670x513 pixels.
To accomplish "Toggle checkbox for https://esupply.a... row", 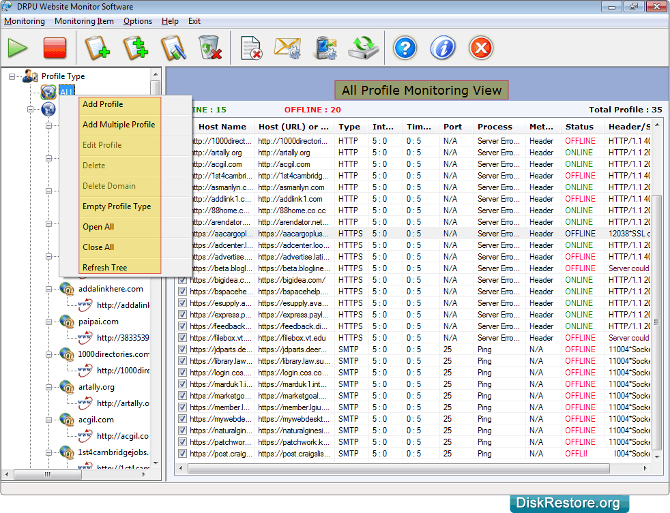I will tap(183, 303).
